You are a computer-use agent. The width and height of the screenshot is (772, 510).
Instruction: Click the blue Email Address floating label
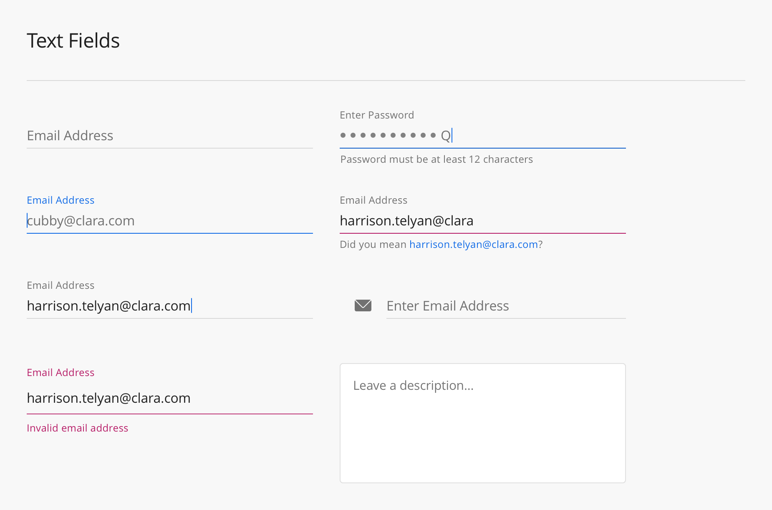click(x=61, y=200)
